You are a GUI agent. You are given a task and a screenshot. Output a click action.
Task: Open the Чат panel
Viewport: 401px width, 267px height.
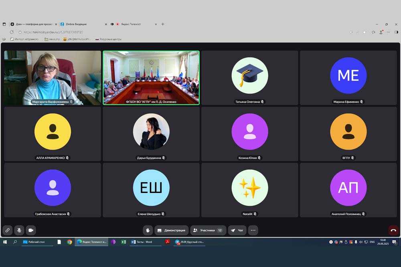(237, 230)
